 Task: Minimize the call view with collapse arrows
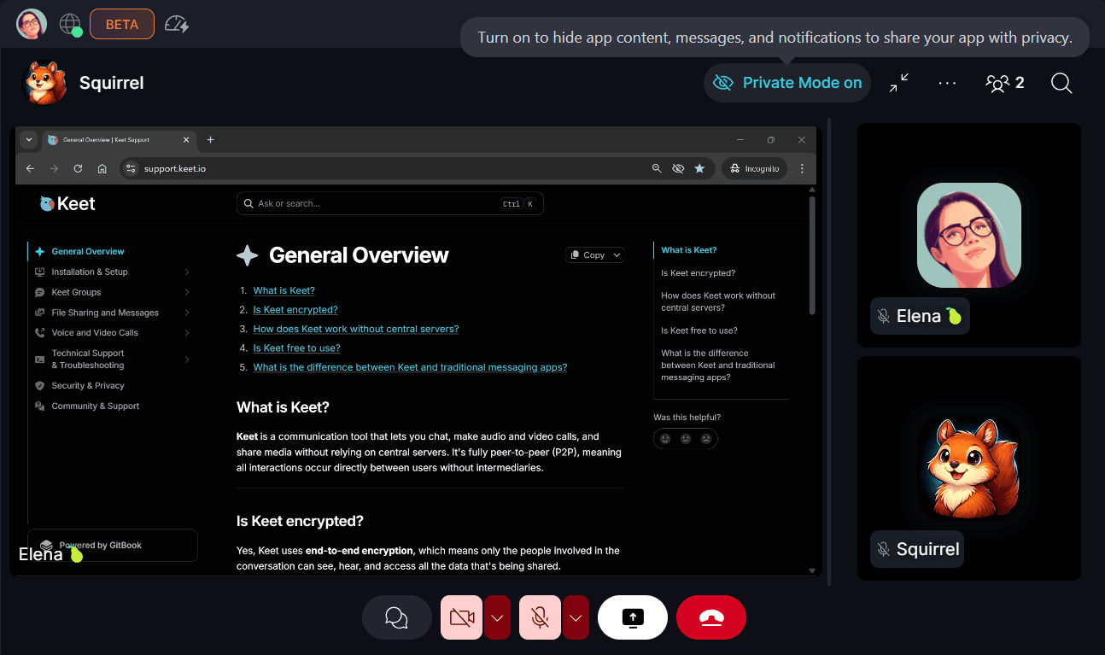pos(899,83)
